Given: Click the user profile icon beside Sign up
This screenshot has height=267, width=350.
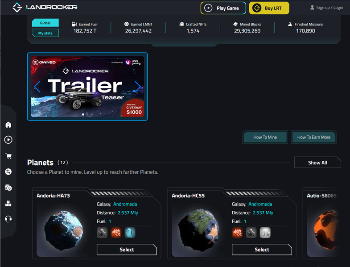Looking at the screenshot, I should coord(312,8).
